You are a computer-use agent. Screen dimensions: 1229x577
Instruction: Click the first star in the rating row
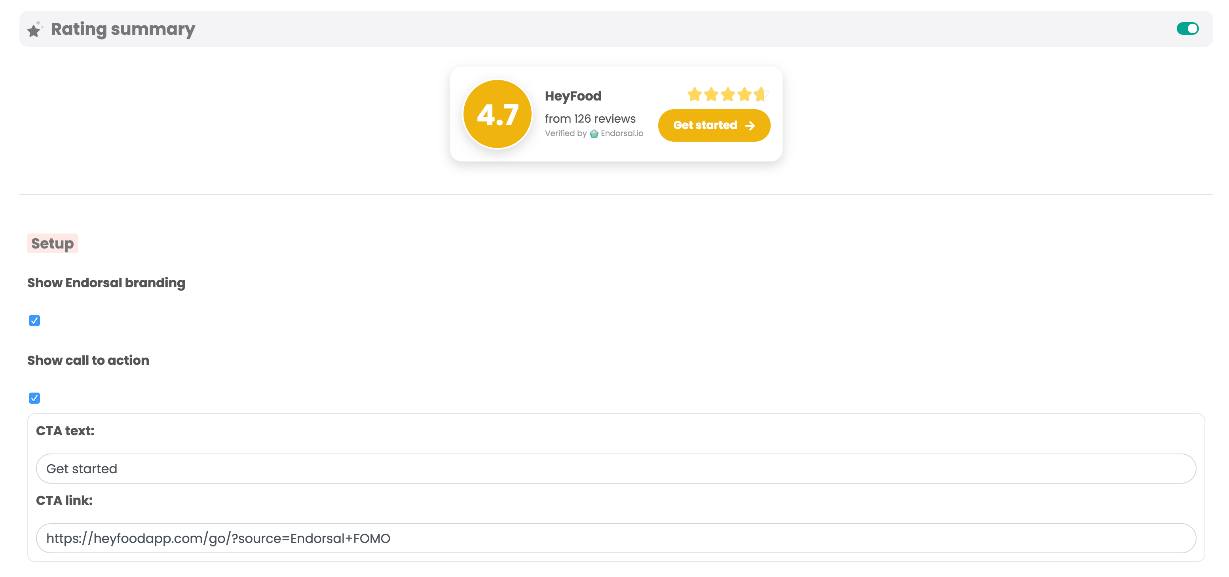click(694, 95)
